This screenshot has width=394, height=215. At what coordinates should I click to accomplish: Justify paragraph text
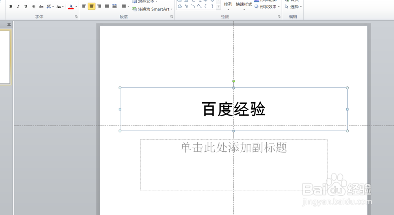point(107,6)
